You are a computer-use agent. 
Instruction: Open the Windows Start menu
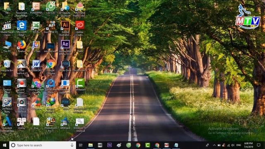point(5,145)
